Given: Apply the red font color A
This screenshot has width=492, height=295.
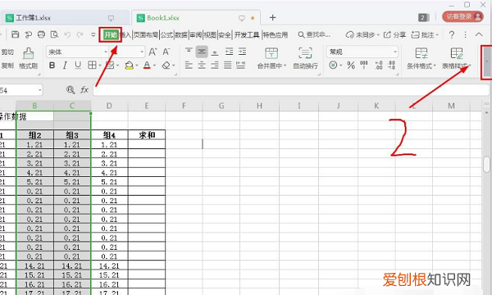Looking at the screenshot, I should point(147,66).
